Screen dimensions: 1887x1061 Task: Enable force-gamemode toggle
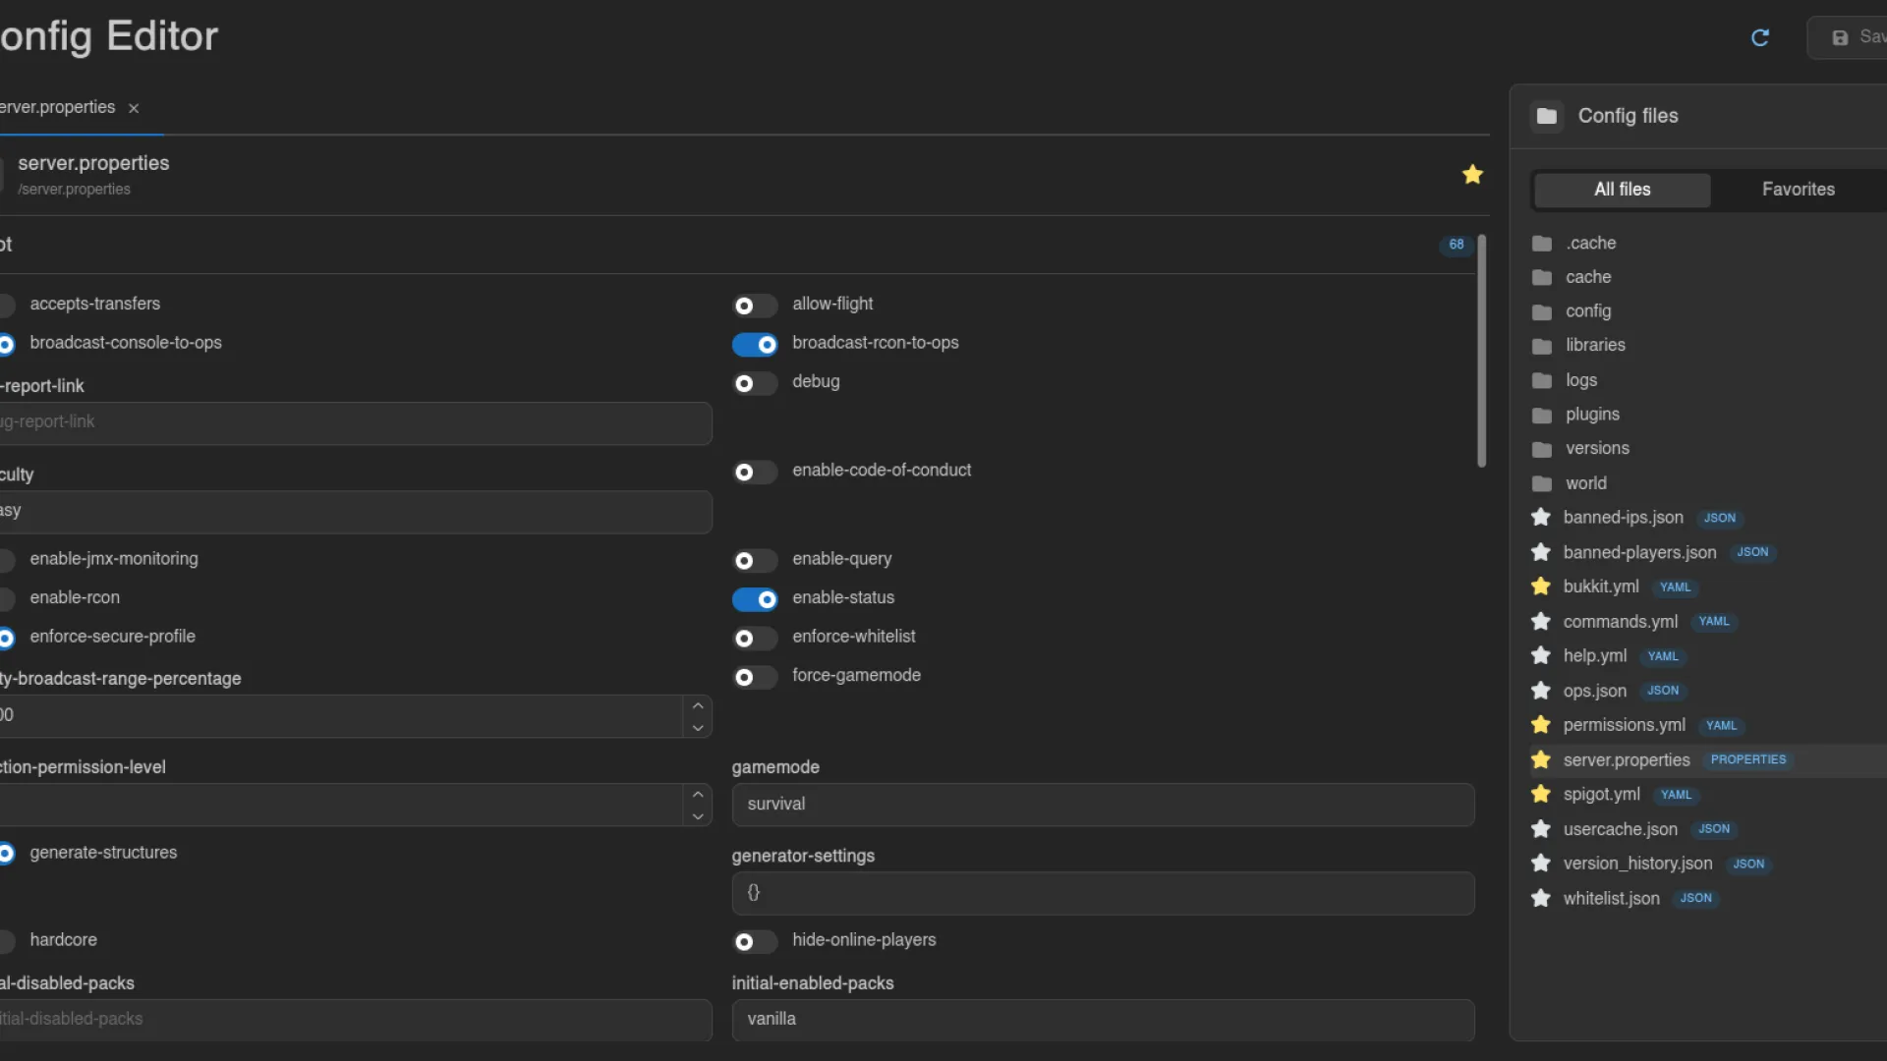pos(755,677)
